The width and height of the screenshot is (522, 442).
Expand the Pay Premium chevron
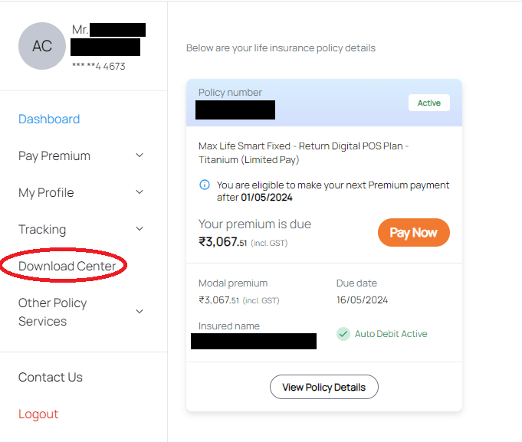pyautogui.click(x=140, y=156)
